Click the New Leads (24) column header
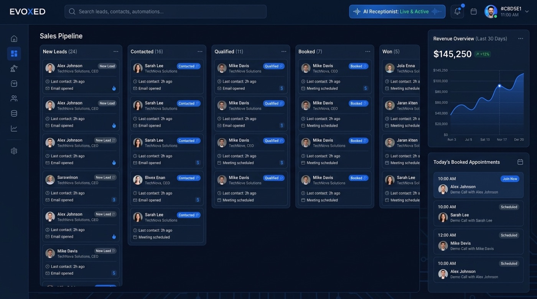 pyautogui.click(x=60, y=52)
